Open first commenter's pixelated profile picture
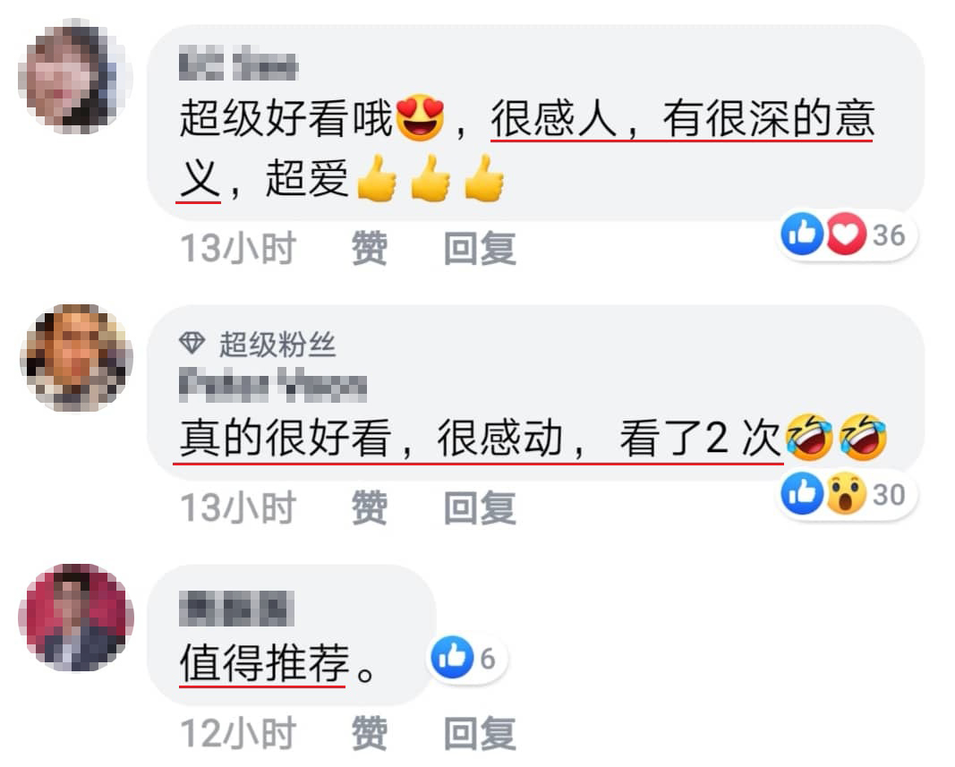Viewport: 955px width, 767px height. (75, 76)
